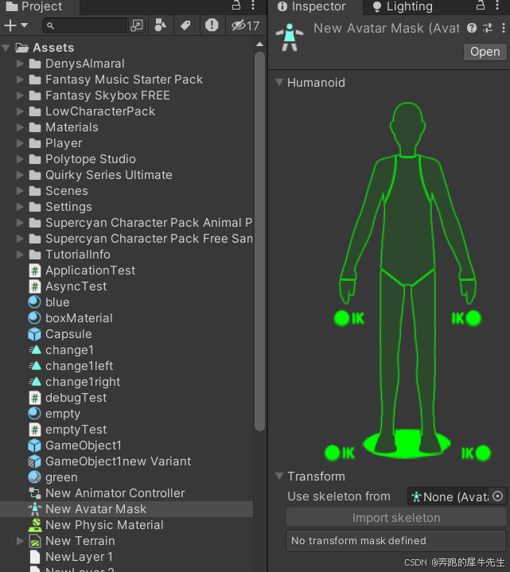Click the Import skeleton button
This screenshot has width=510, height=572.
(396, 518)
